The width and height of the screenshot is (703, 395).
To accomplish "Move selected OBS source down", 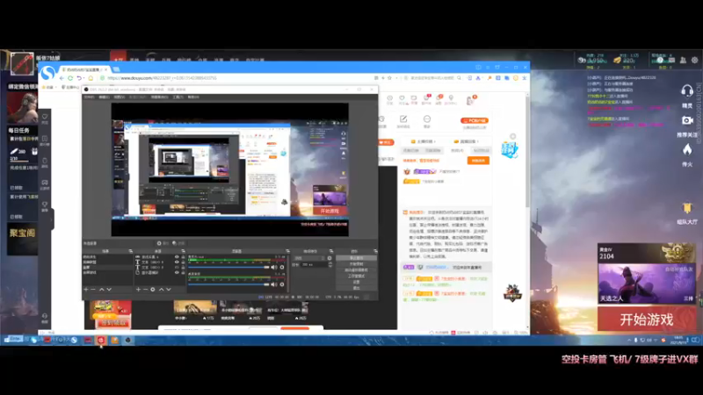I will 169,290.
